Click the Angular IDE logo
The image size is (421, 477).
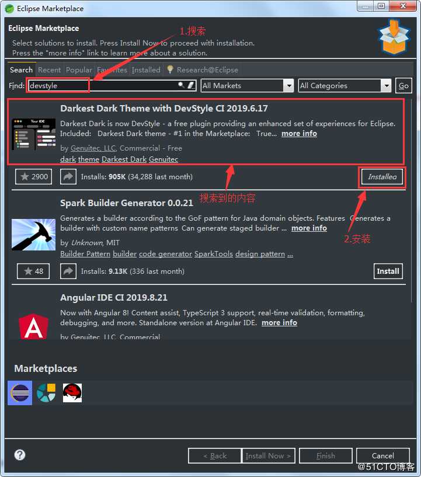tap(33, 326)
